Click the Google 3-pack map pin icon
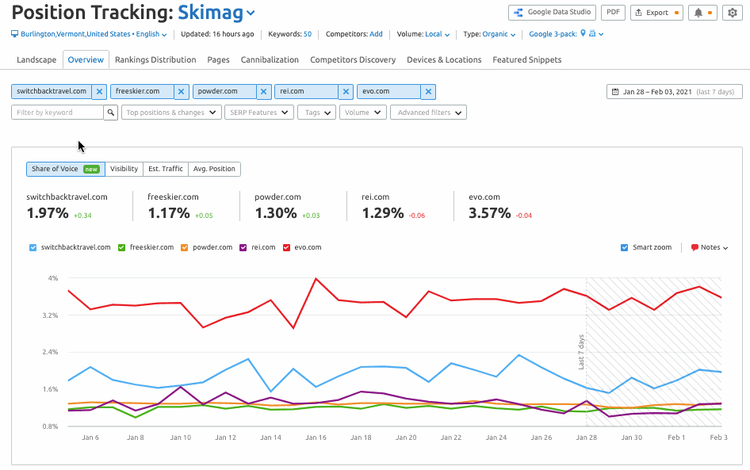 (584, 34)
